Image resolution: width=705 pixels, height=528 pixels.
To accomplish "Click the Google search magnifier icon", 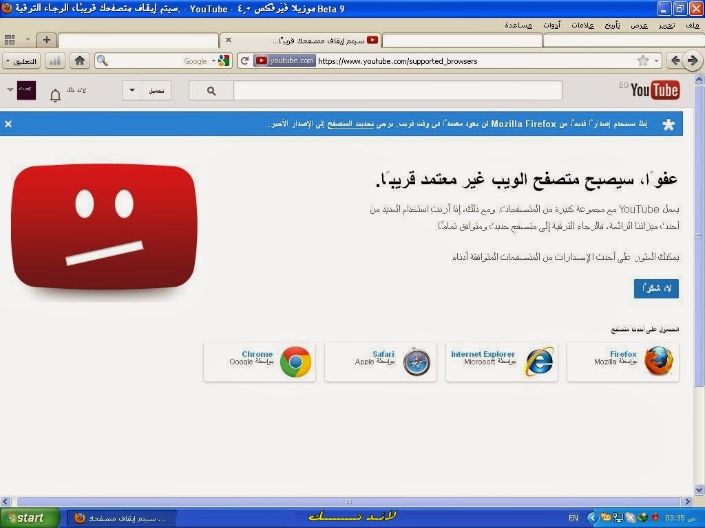I will (103, 60).
